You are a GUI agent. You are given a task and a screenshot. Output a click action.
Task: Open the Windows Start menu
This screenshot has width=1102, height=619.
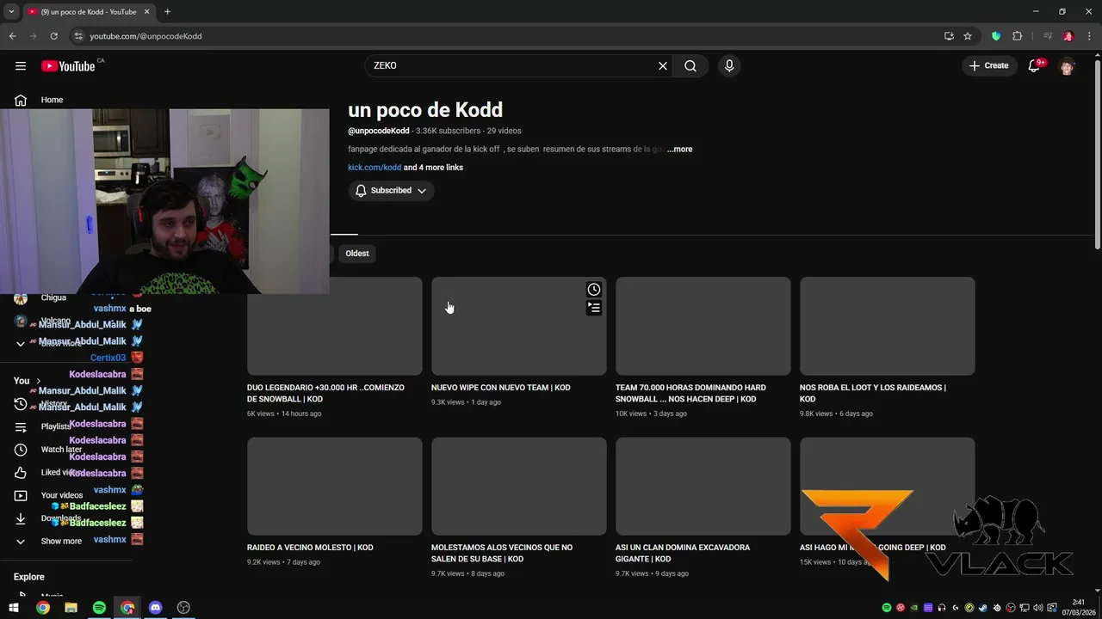tap(14, 608)
